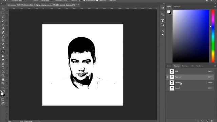Select the Rectangle shape tool
Image resolution: width=217 pixels, height=122 pixels.
[x=3, y=76]
